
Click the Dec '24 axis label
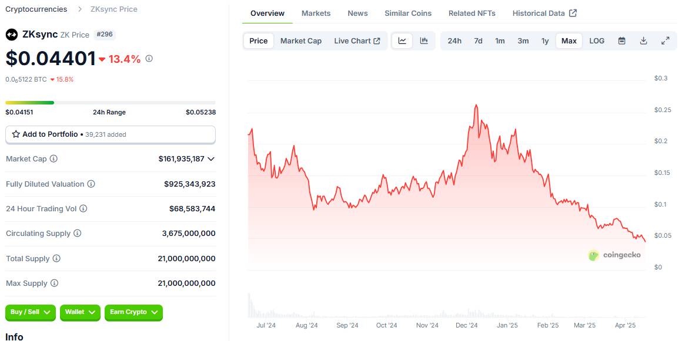pos(467,325)
